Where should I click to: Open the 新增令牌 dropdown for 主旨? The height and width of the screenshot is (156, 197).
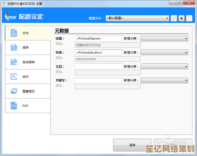164,67
